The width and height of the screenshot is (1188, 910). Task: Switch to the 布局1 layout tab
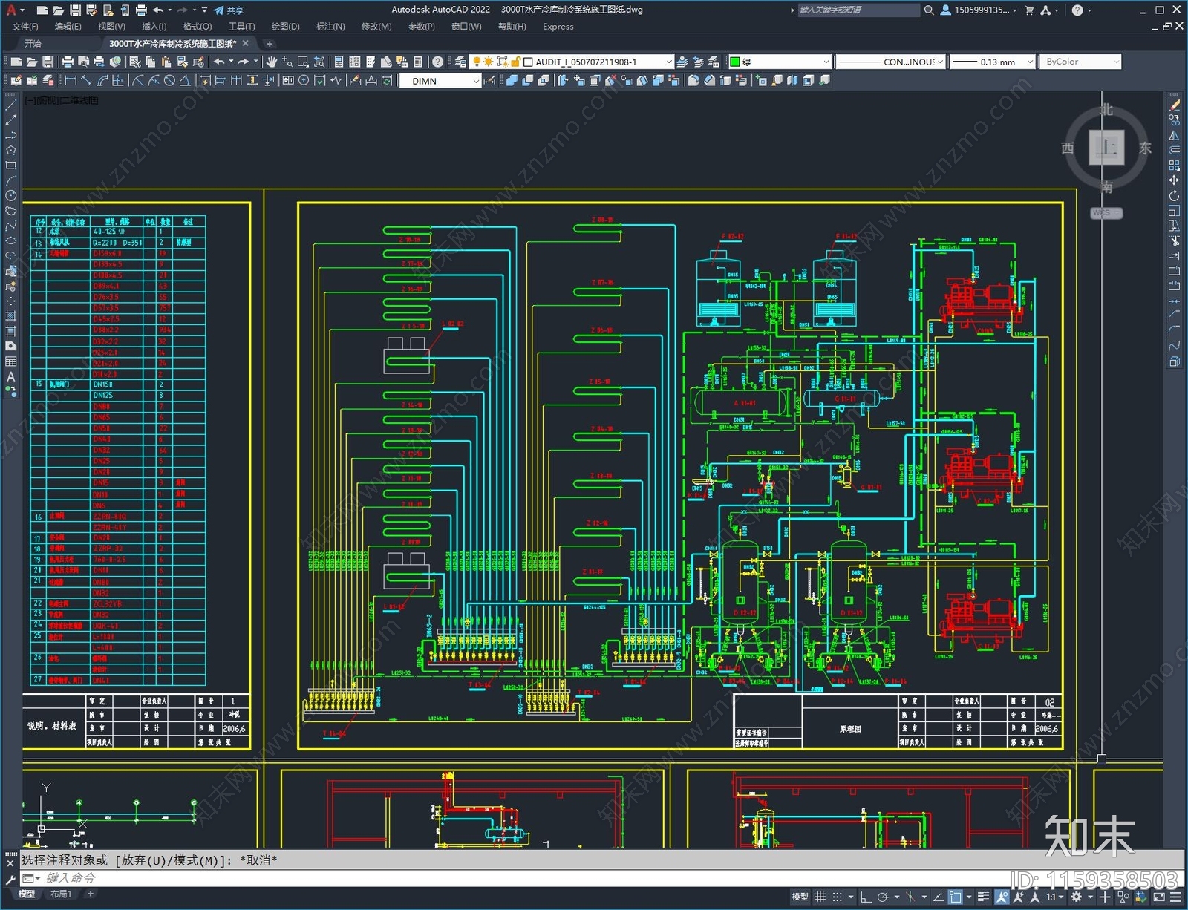click(x=61, y=894)
